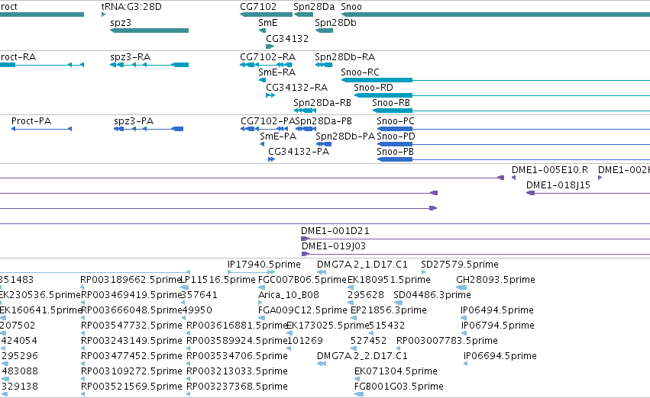Click the FGC007B06.5prime EST label
This screenshot has height=398, width=650.
[x=302, y=280]
